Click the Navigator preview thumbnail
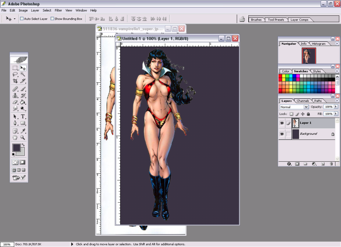The width and height of the screenshot is (341, 247). (309, 56)
